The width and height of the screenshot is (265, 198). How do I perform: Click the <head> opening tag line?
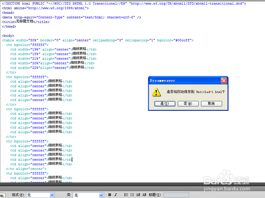[8, 13]
